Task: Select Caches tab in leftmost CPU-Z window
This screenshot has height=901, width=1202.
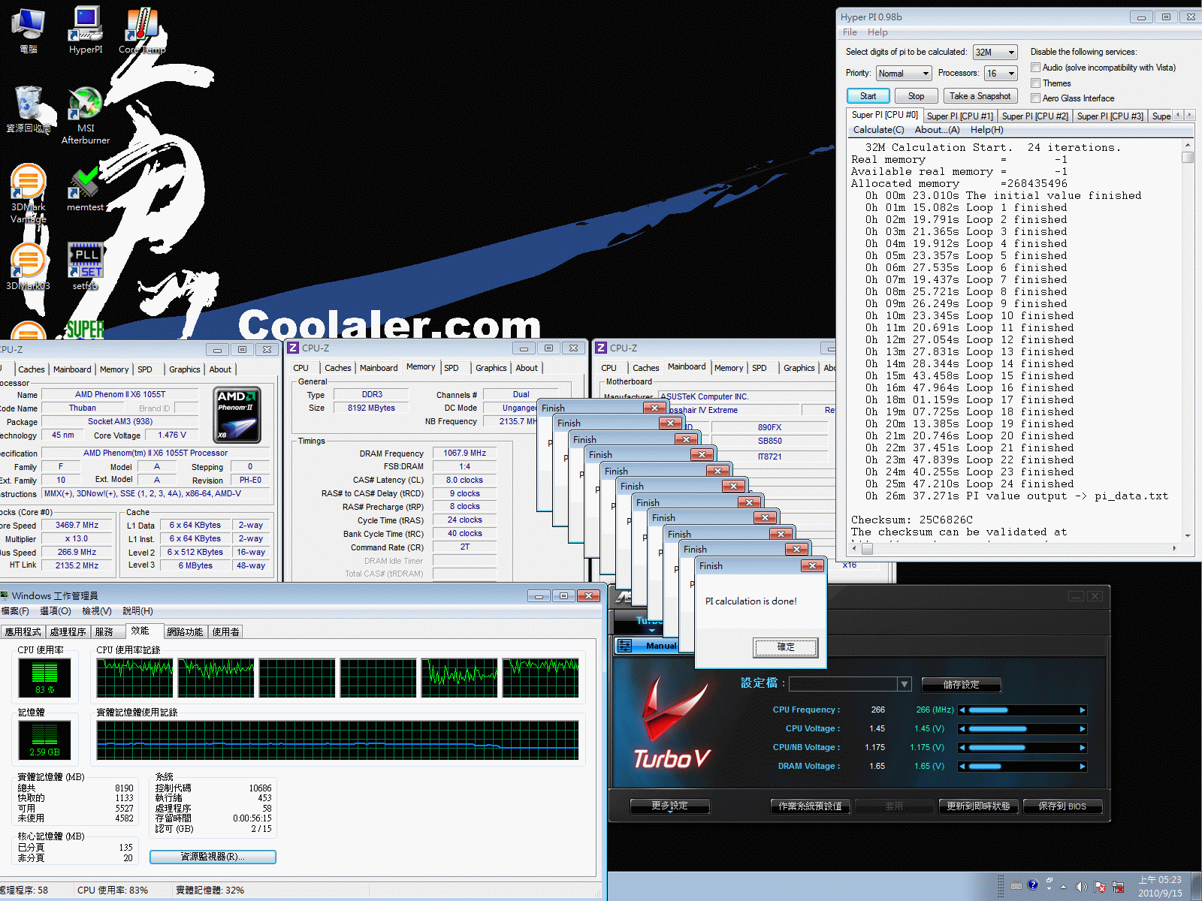Action: click(32, 369)
